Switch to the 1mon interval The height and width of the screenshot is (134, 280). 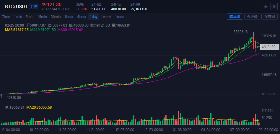tap(120, 17)
